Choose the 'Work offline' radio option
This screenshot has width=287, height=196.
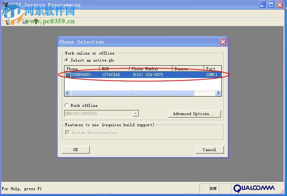pyautogui.click(x=67, y=105)
